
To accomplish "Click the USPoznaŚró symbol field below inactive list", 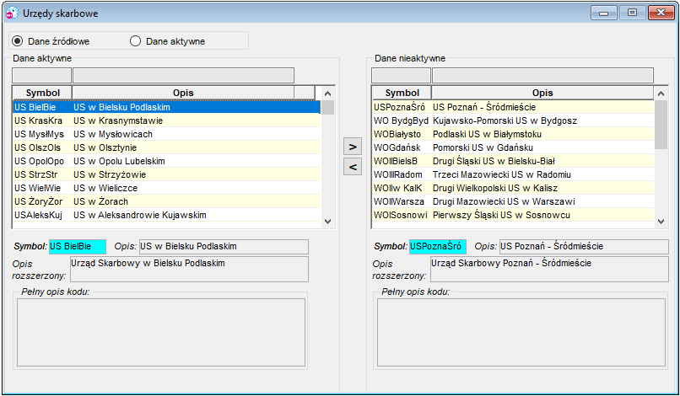I will [x=438, y=247].
